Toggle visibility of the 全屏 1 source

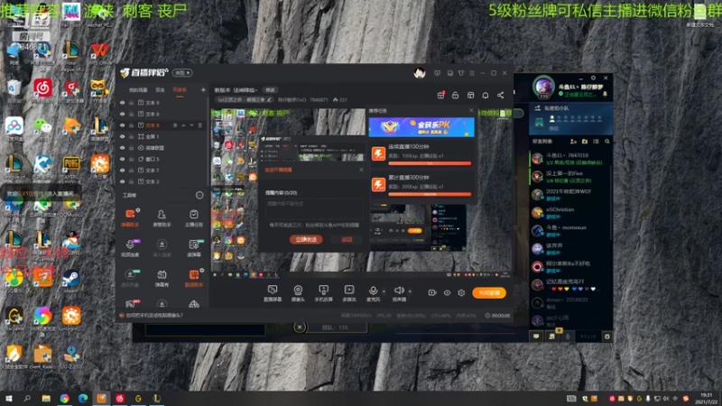point(122,136)
